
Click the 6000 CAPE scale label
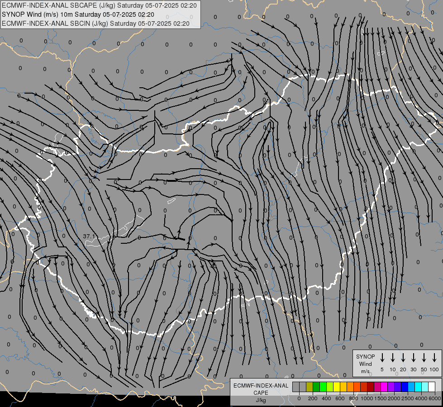pos(435,398)
